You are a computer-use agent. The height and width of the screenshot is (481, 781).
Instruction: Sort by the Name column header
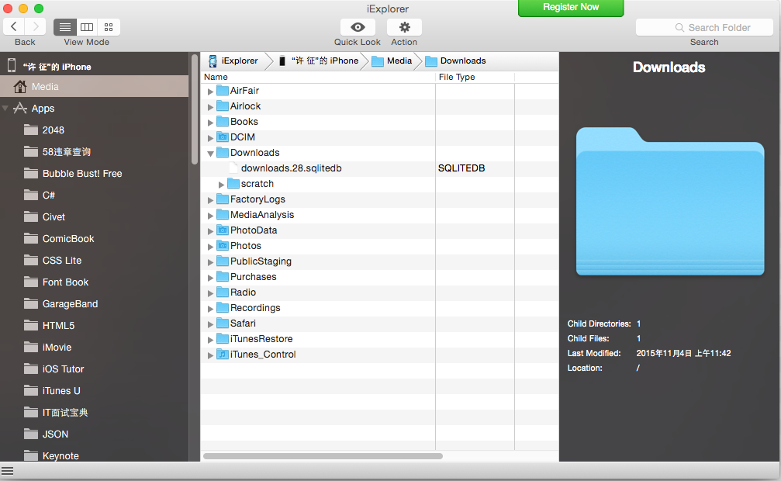click(318, 77)
